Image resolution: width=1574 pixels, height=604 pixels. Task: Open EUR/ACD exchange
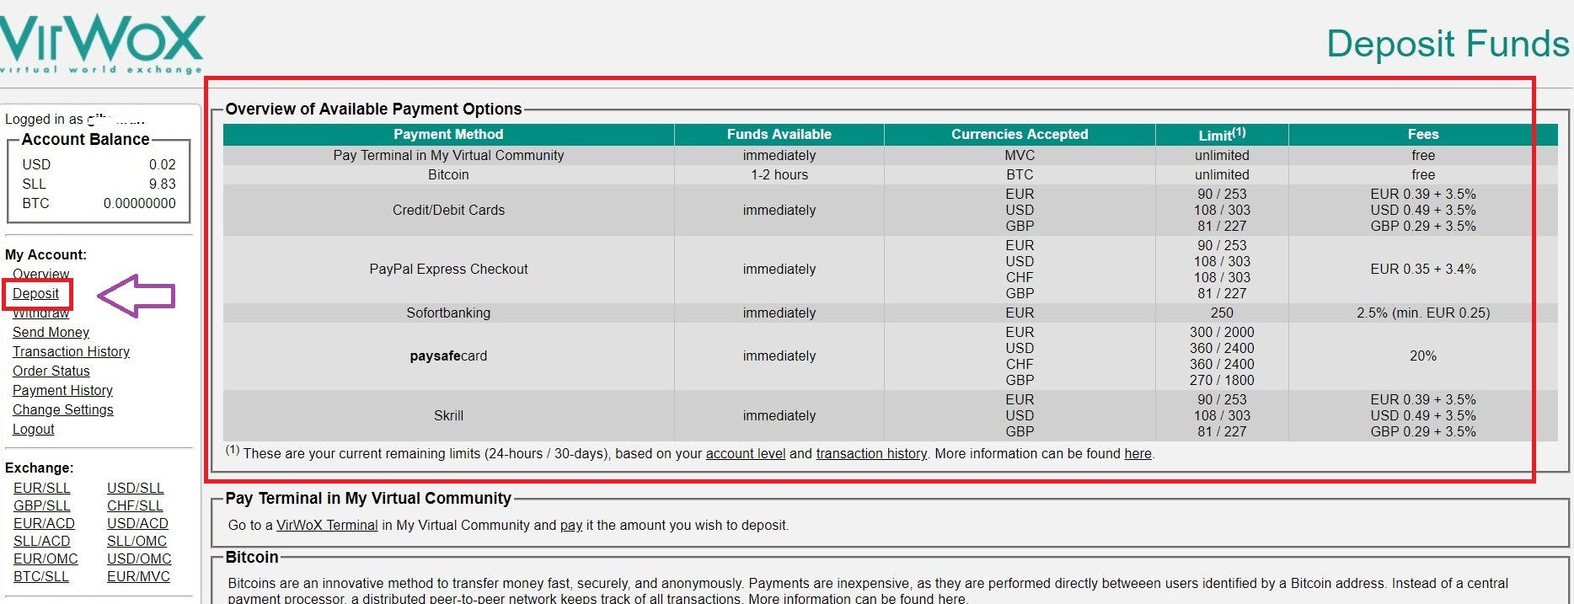[44, 523]
